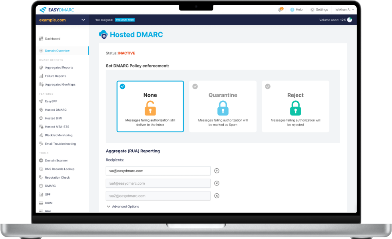Click the Hosted DMARC sidebar icon
The height and width of the screenshot is (239, 392).
point(41,110)
